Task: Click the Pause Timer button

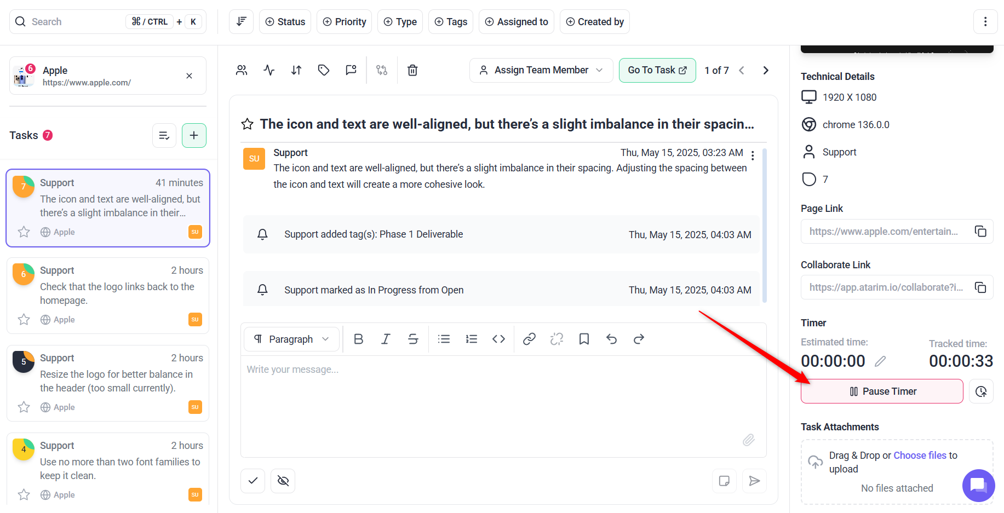Action: tap(881, 391)
